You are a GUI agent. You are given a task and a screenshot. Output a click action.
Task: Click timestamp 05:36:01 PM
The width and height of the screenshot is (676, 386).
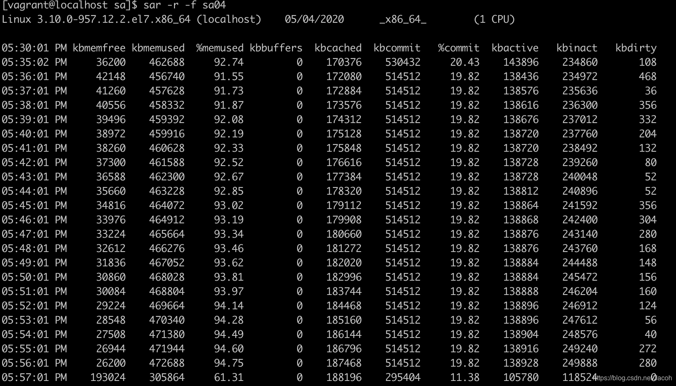pyautogui.click(x=34, y=77)
